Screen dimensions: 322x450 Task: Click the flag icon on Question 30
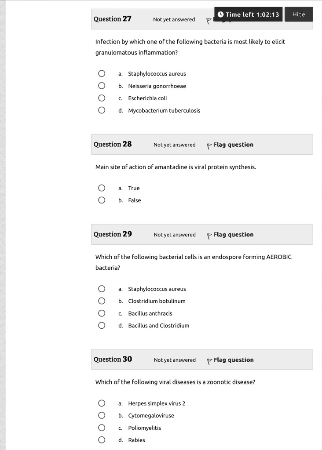(x=209, y=361)
